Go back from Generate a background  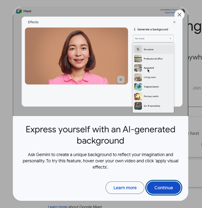[x=135, y=29]
